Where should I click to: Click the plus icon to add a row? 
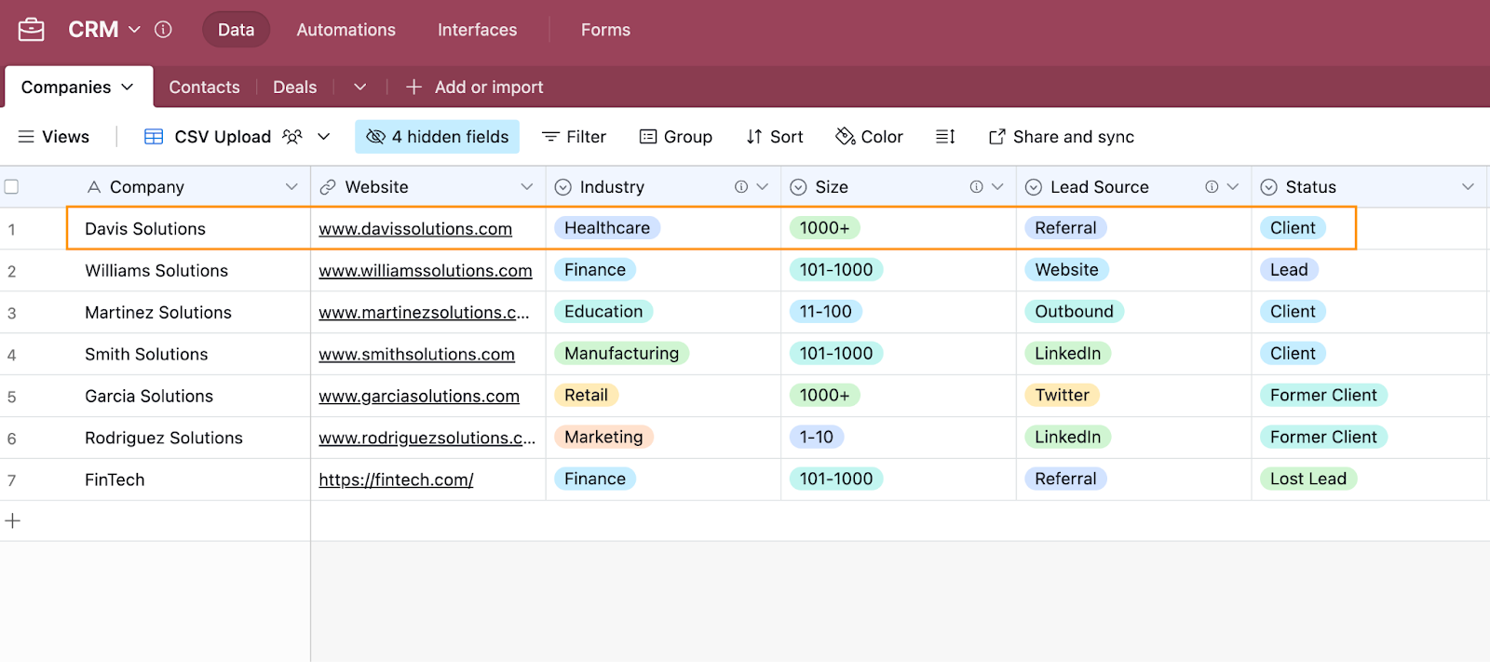[13, 521]
